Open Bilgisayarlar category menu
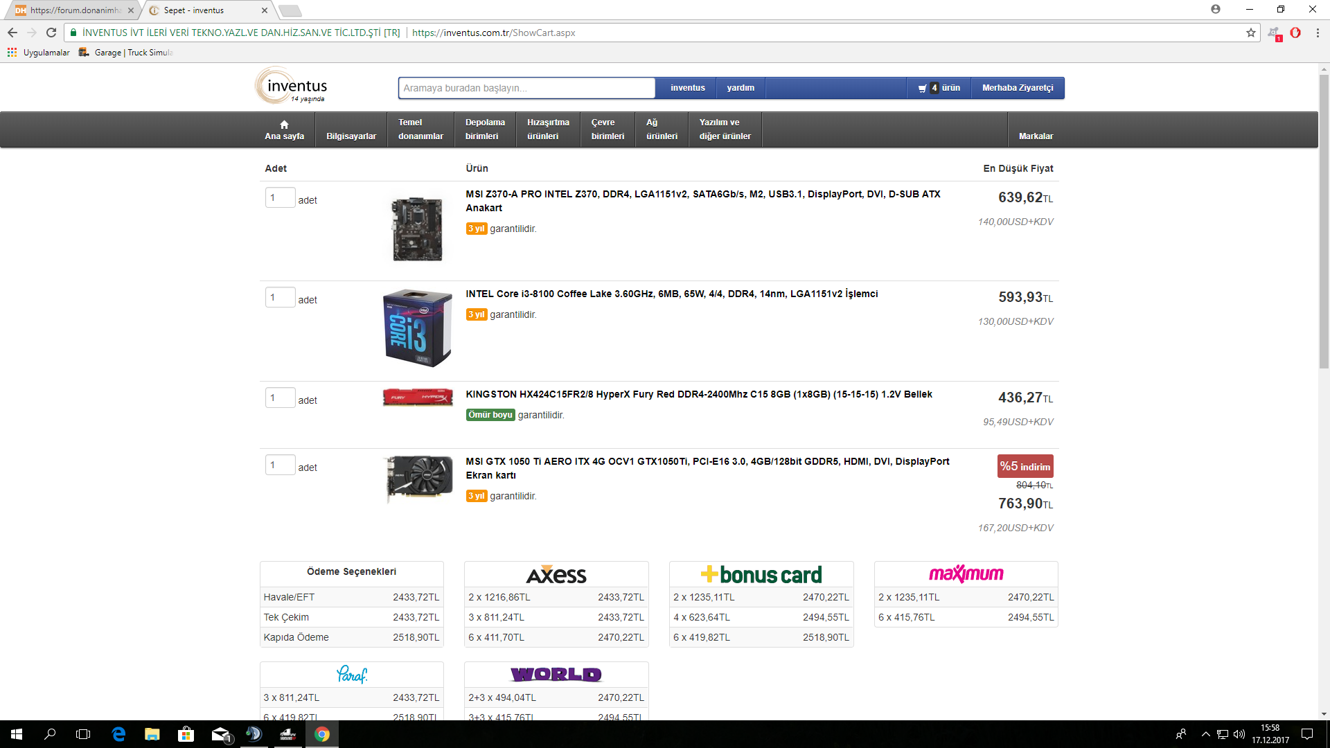1330x748 pixels. pyautogui.click(x=351, y=130)
